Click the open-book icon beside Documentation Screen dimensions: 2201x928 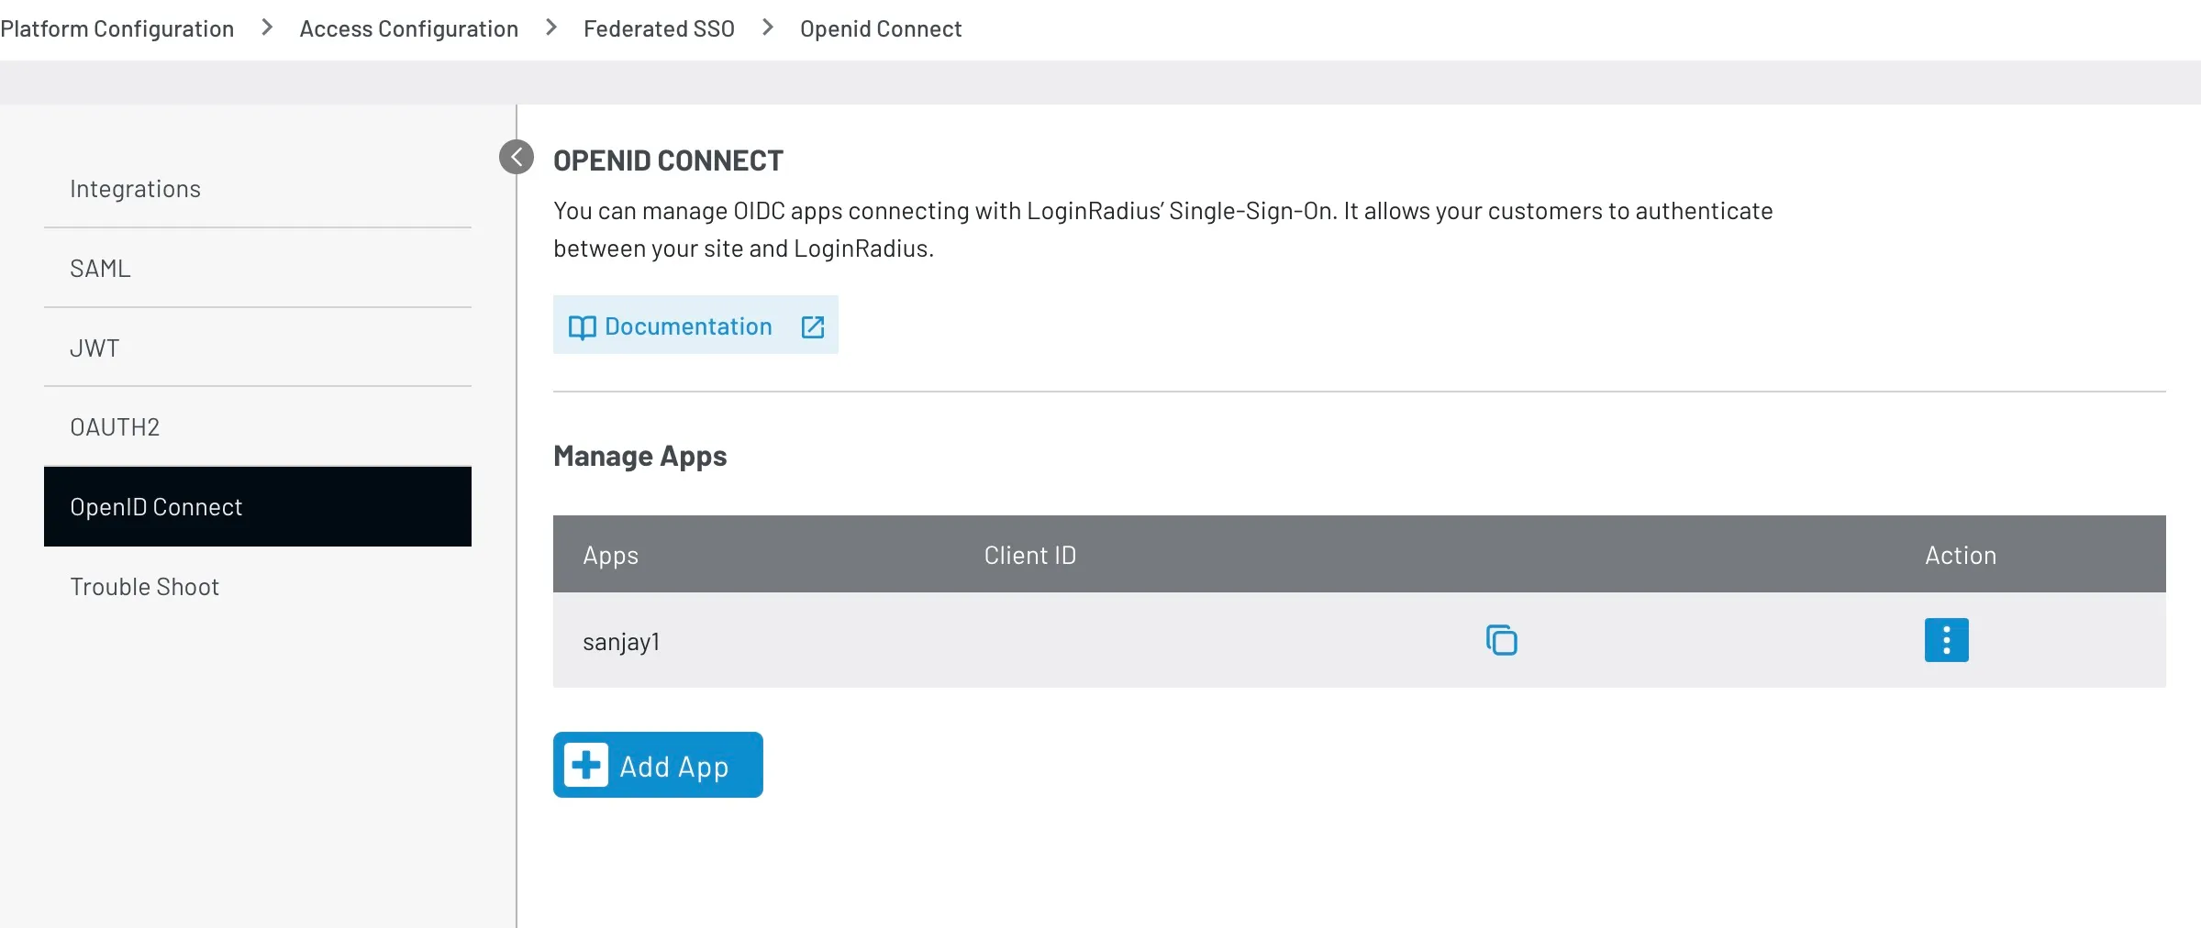pyautogui.click(x=584, y=326)
